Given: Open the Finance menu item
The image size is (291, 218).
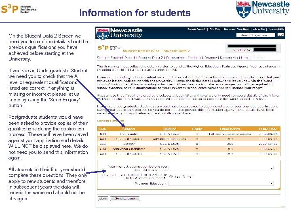Looking at the screenshot, I should (x=211, y=57).
